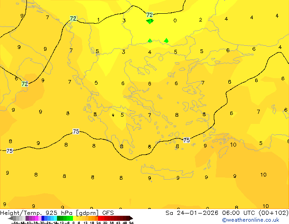
Task: Click the 1 temperature value in the top row
Action: coord(98,20)
